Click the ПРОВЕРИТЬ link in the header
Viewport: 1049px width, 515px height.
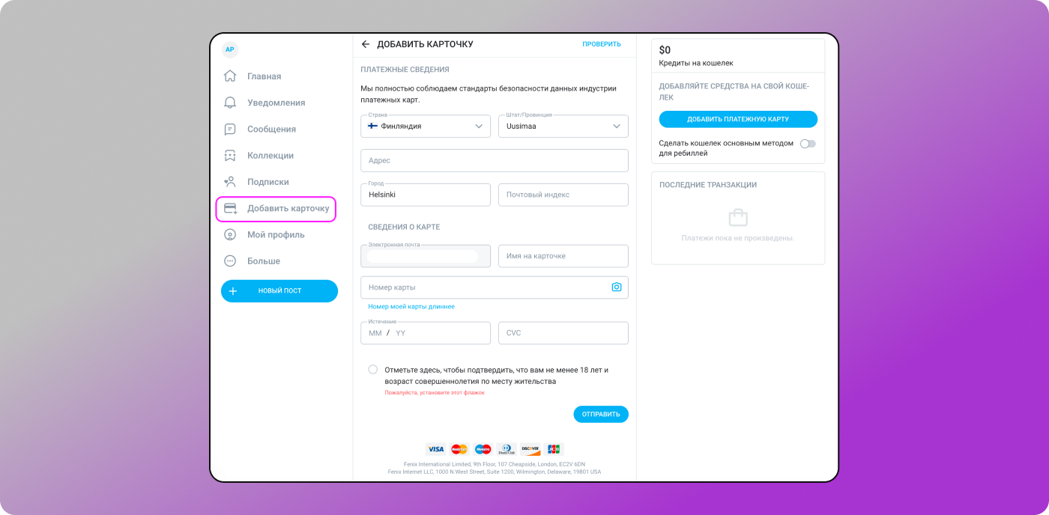pos(602,44)
